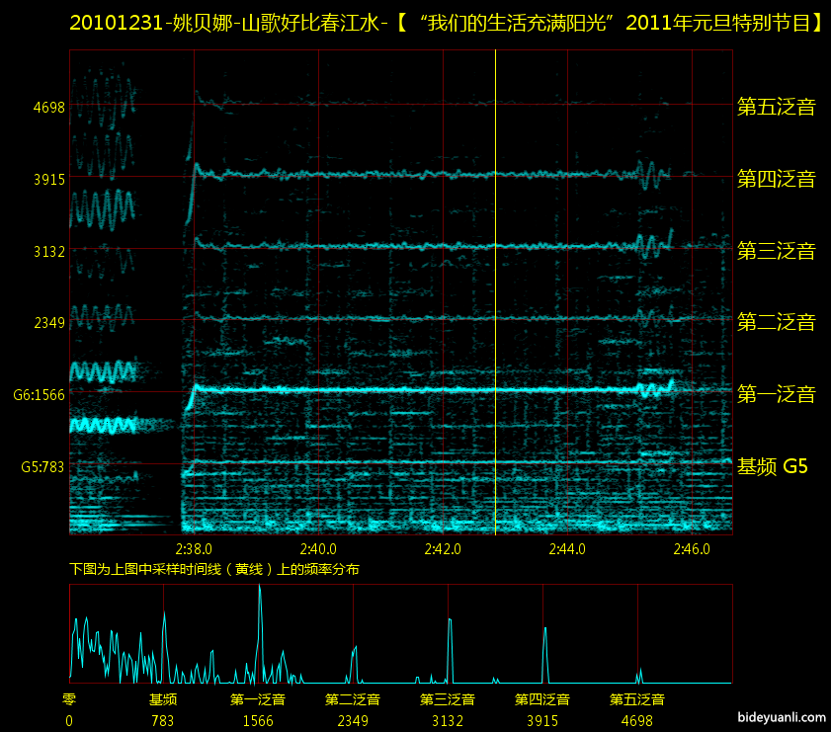Click the caption 下图为上图中采样时间线 above the lower chart
Screen dimensions: 831x732
(x=214, y=570)
